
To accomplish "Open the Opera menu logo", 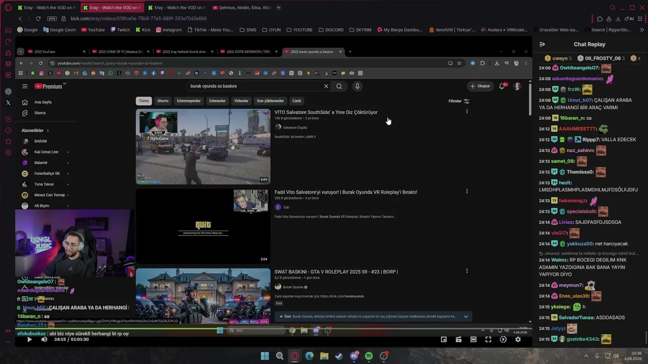I will point(8,8).
